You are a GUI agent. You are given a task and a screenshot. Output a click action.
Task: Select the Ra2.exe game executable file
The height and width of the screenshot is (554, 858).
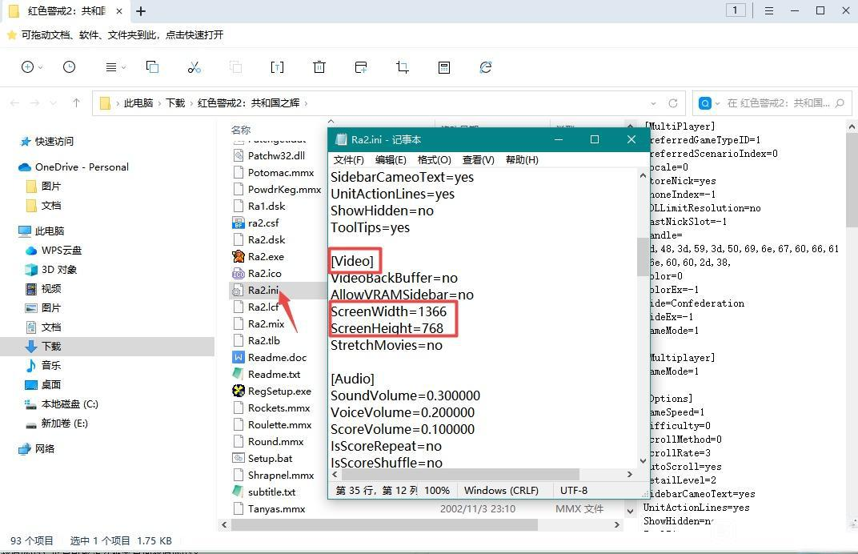click(x=266, y=257)
